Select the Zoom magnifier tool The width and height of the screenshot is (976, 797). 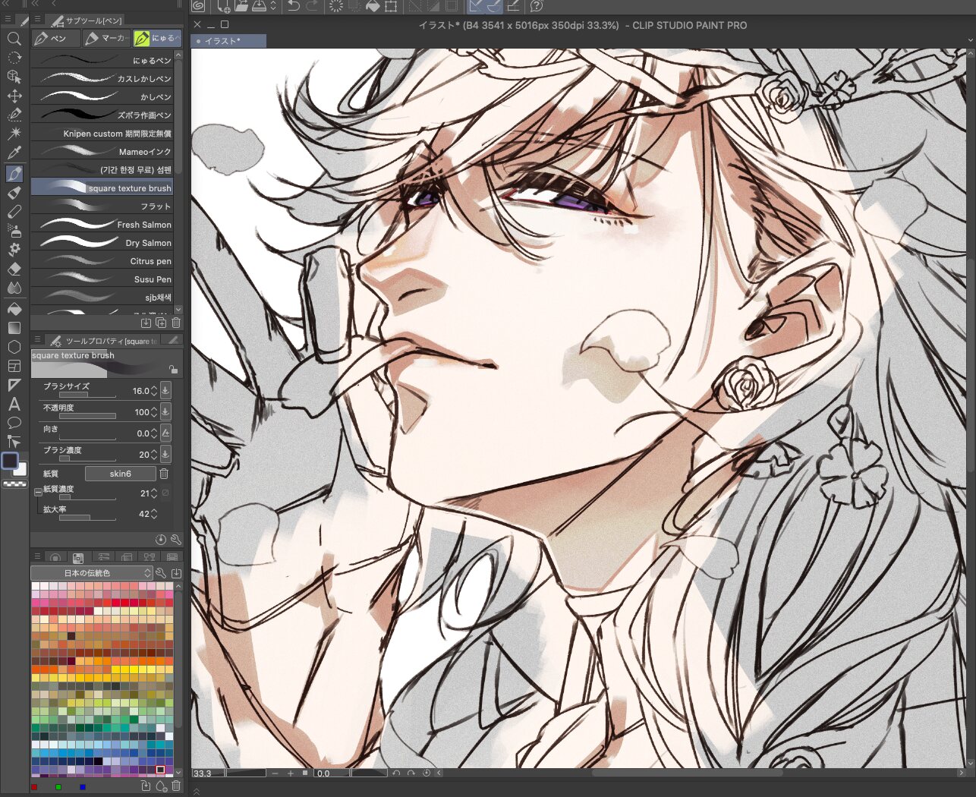coord(14,39)
